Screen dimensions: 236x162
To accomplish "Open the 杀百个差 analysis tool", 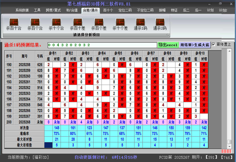I will click(99, 23).
